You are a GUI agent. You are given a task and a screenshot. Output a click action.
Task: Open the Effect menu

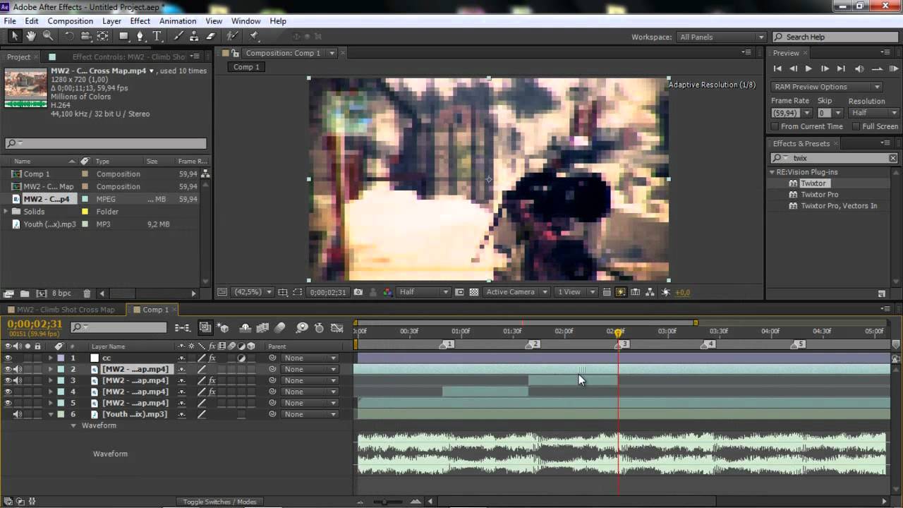coord(140,21)
